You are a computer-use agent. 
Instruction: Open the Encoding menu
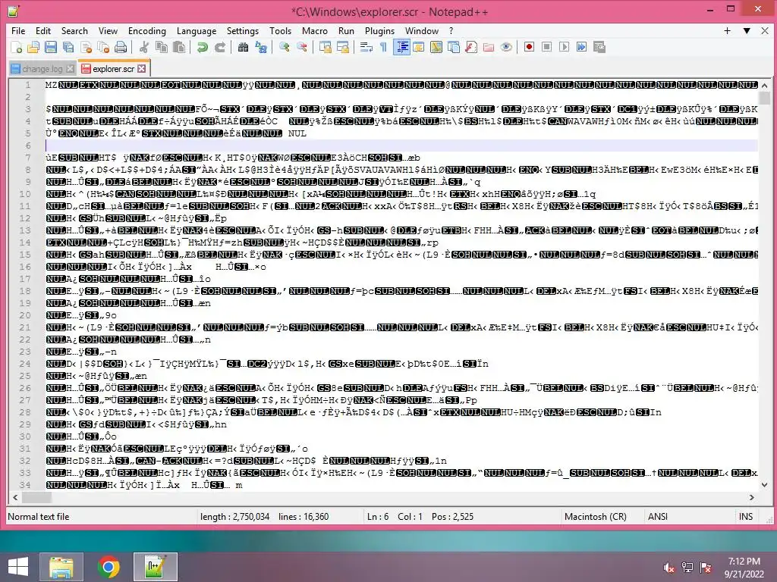click(147, 30)
